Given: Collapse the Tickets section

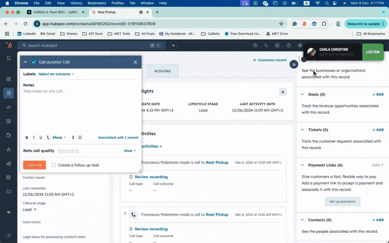Looking at the screenshot, I should coord(302,130).
